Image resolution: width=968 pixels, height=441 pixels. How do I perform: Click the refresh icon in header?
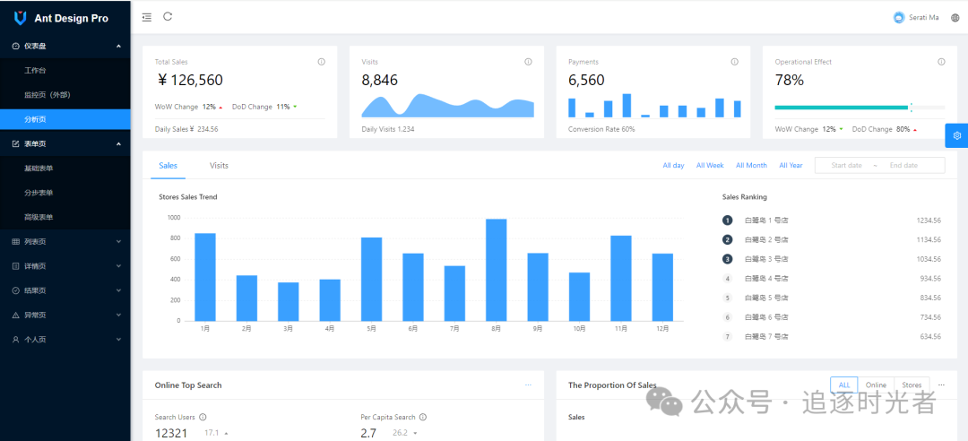click(x=168, y=17)
